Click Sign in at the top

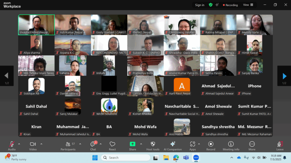coord(200,5)
